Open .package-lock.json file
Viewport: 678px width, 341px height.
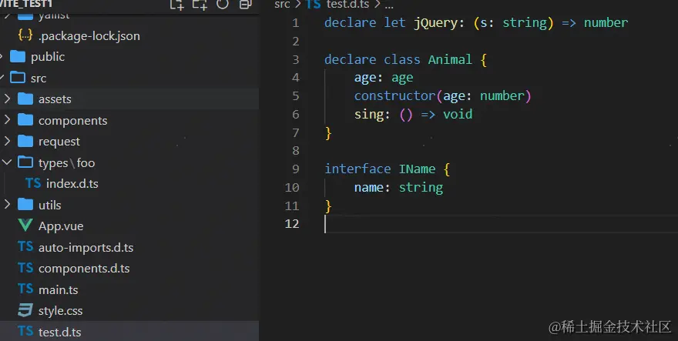(x=89, y=36)
